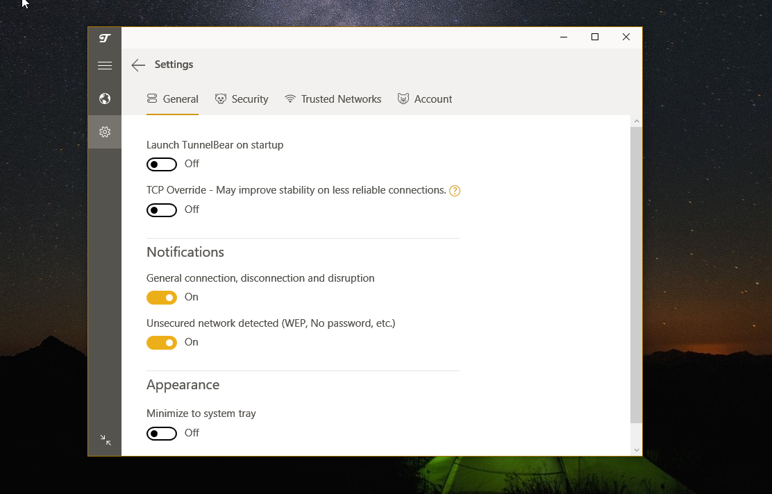
Task: Disable General connection notifications toggle
Action: tap(162, 298)
